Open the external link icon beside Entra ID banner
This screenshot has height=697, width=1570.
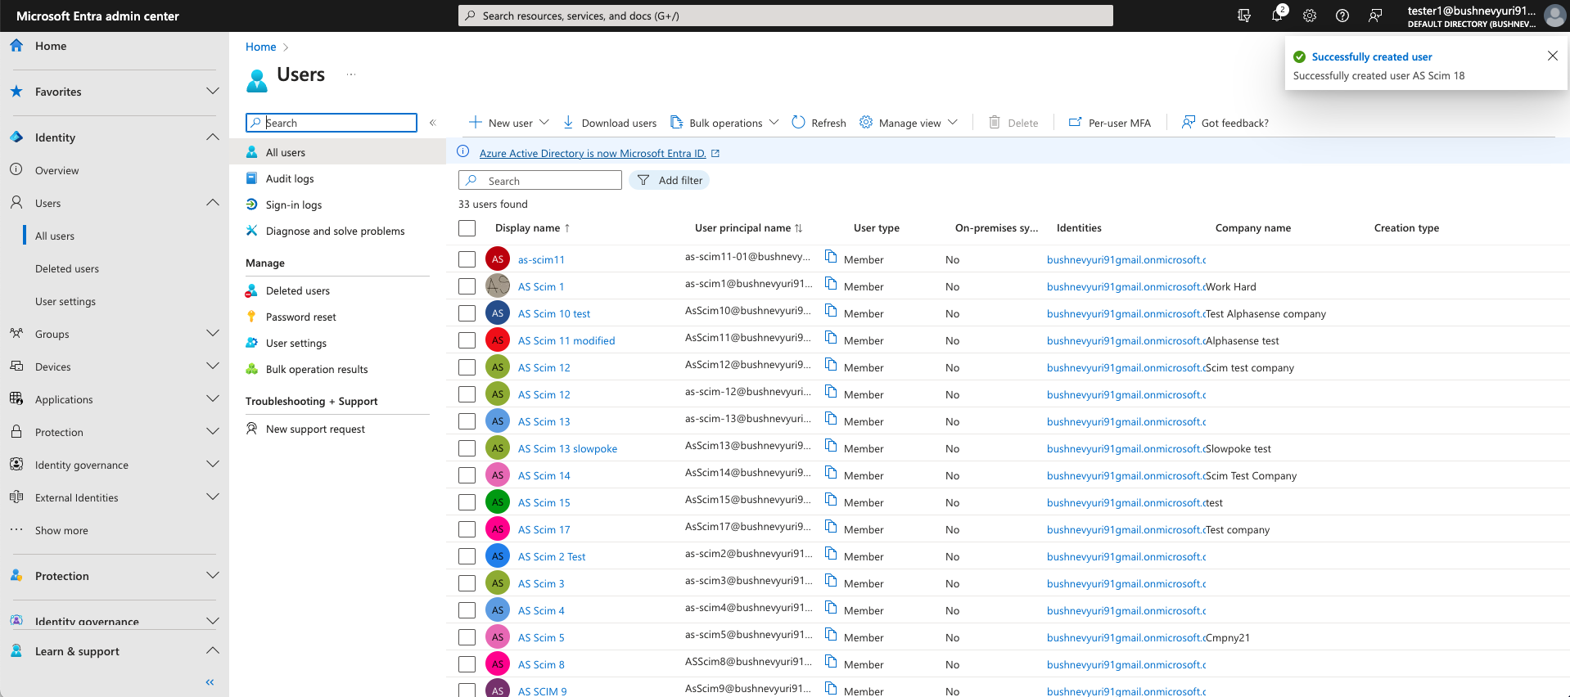point(715,153)
